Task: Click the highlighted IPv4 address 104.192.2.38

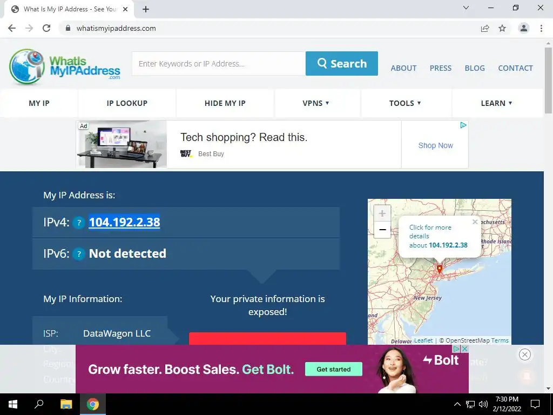Action: [124, 222]
